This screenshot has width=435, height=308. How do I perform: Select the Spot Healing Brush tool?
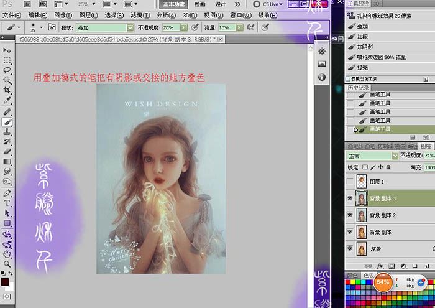[x=7, y=112]
